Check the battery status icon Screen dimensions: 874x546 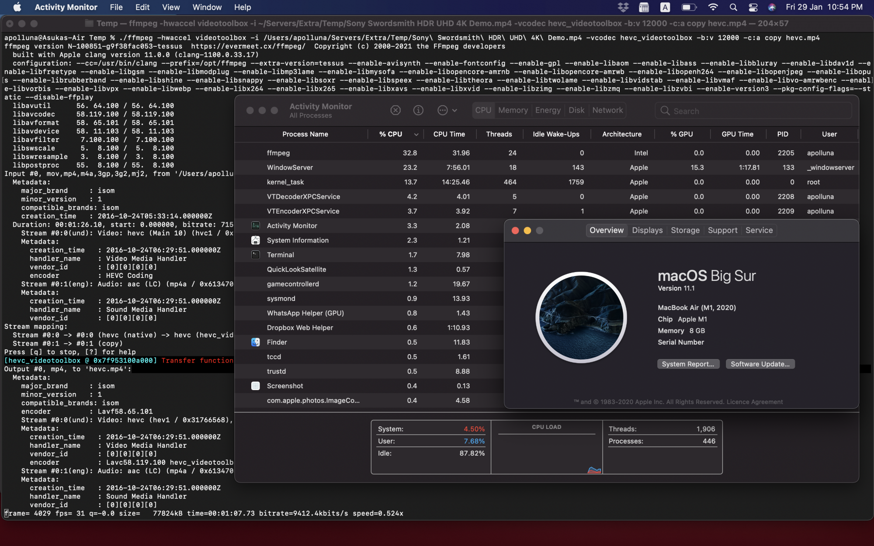point(689,7)
